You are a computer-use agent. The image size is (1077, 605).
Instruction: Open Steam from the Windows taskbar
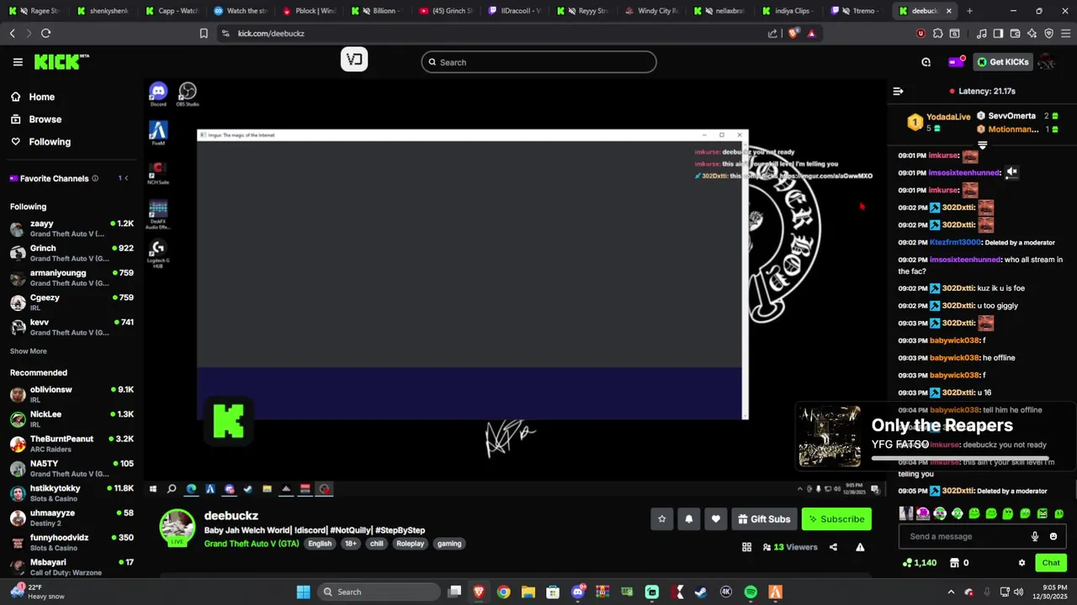pyautogui.click(x=701, y=592)
